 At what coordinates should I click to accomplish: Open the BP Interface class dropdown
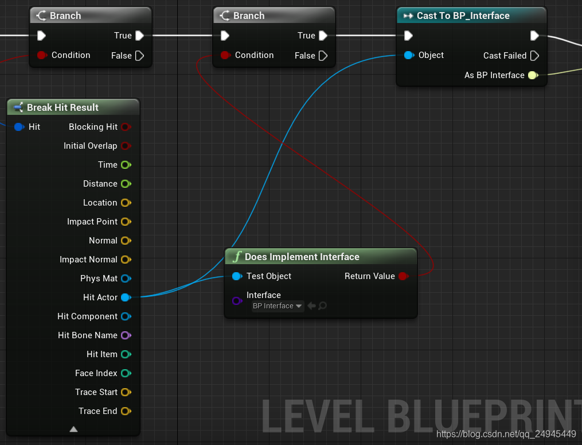(x=278, y=306)
